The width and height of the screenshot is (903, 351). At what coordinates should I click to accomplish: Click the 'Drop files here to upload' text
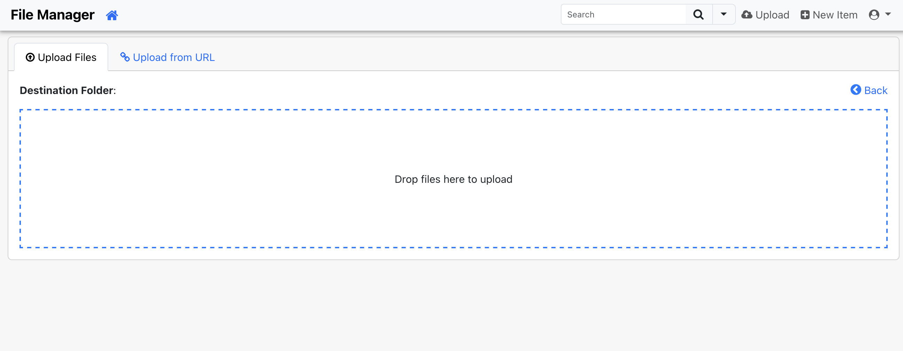tap(453, 179)
